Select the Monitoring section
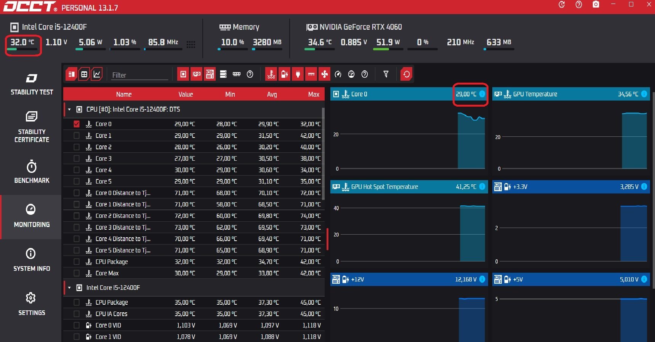This screenshot has width=655, height=342. (31, 216)
